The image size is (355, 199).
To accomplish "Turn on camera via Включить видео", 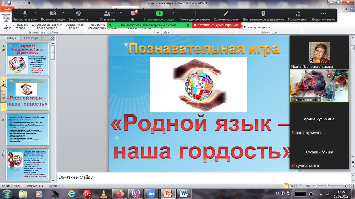I will click(x=53, y=16).
